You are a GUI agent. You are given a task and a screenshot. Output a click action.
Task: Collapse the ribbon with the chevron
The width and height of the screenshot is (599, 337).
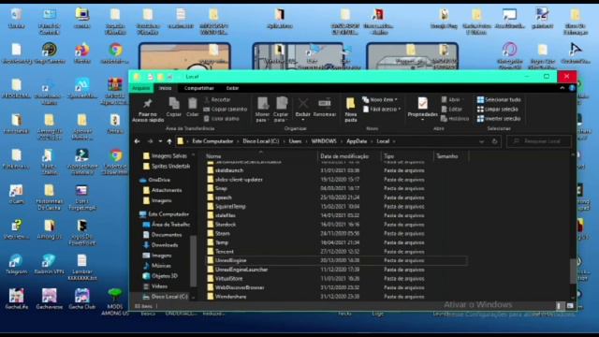[562, 88]
